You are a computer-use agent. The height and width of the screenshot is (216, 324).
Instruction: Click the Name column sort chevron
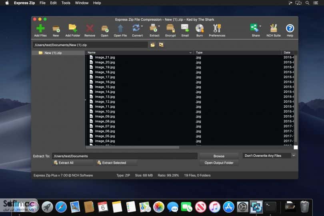click(x=190, y=53)
